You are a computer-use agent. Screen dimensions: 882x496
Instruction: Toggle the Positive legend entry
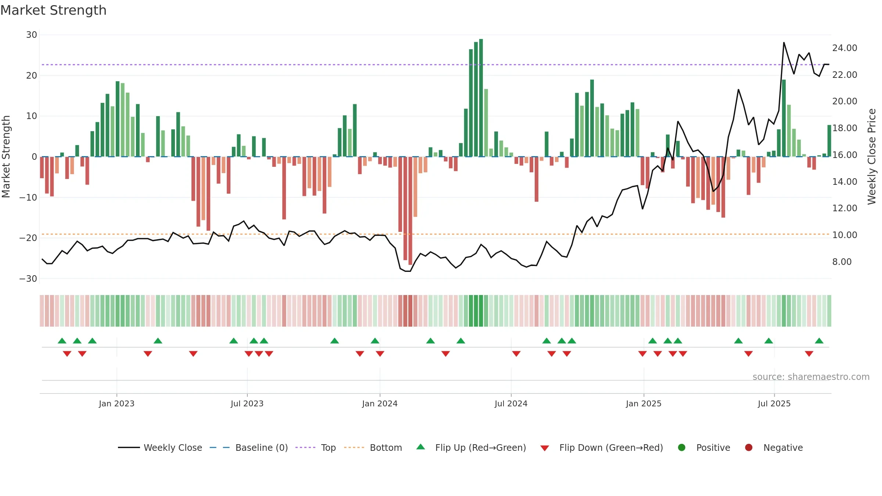pyautogui.click(x=703, y=448)
